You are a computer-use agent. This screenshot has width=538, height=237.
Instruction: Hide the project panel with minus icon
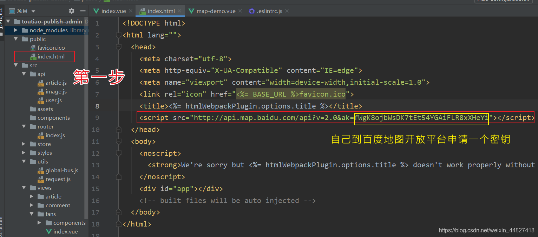point(83,11)
